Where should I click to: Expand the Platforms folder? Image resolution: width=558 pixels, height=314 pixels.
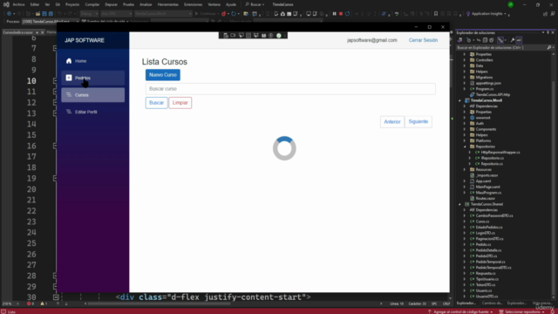(x=465, y=140)
